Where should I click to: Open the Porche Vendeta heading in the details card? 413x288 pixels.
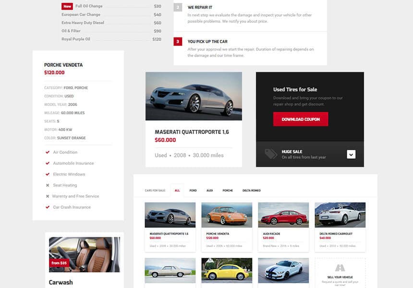point(63,65)
